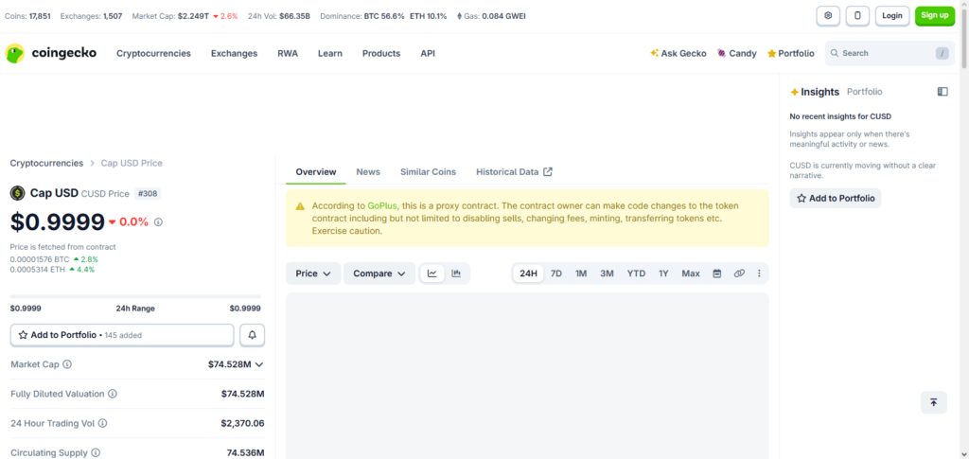Click the price alert bell icon
The height and width of the screenshot is (459, 969).
252,335
